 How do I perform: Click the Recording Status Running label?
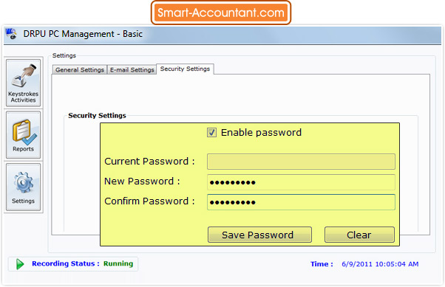pyautogui.click(x=82, y=264)
